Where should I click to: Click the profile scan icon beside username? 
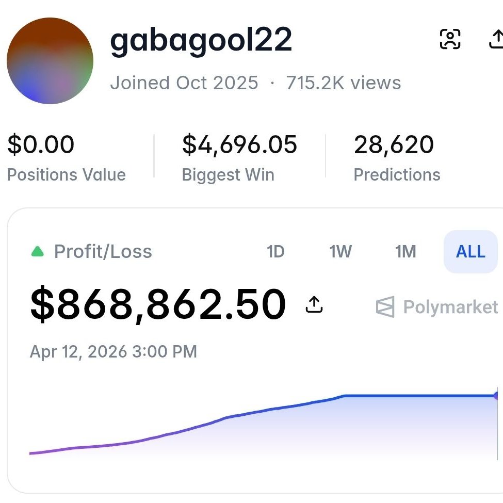pos(450,39)
